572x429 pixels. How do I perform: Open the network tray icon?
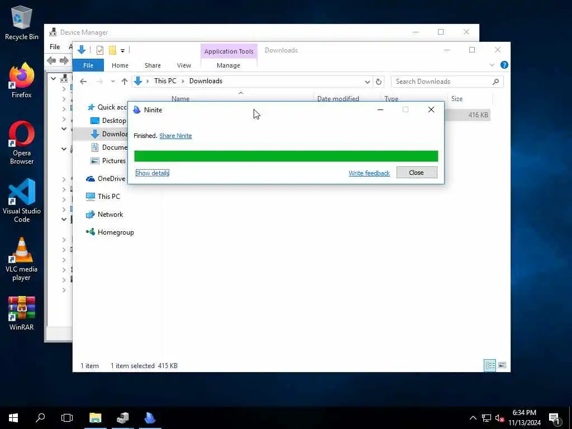tap(487, 418)
